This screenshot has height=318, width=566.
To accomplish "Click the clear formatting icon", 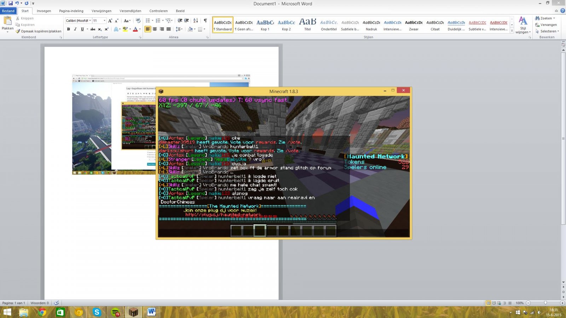I will pos(138,20).
